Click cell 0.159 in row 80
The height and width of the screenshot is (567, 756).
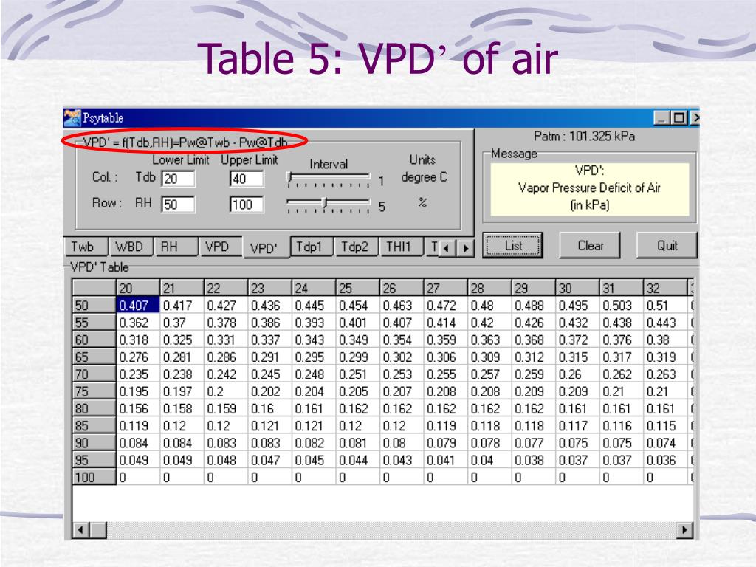226,408
